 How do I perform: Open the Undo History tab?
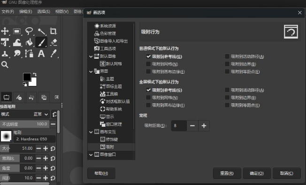tap(31, 97)
